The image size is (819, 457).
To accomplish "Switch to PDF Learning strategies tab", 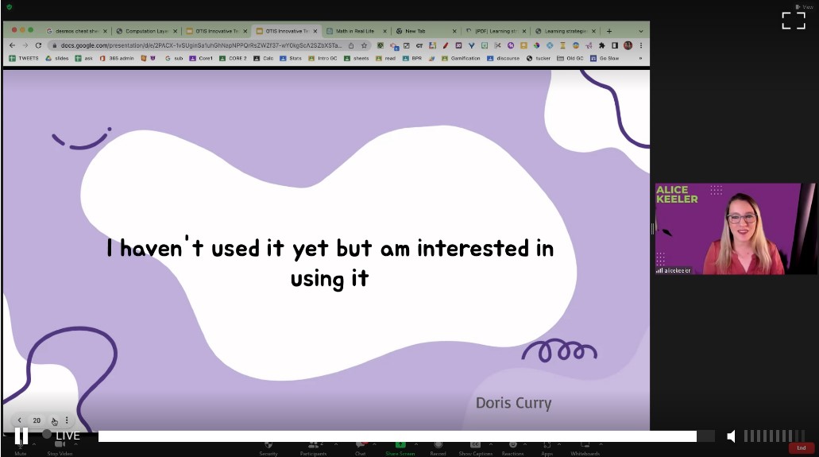I will pos(496,31).
